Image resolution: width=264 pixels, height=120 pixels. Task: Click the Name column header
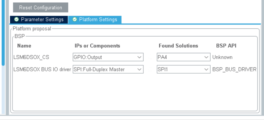coord(24,46)
